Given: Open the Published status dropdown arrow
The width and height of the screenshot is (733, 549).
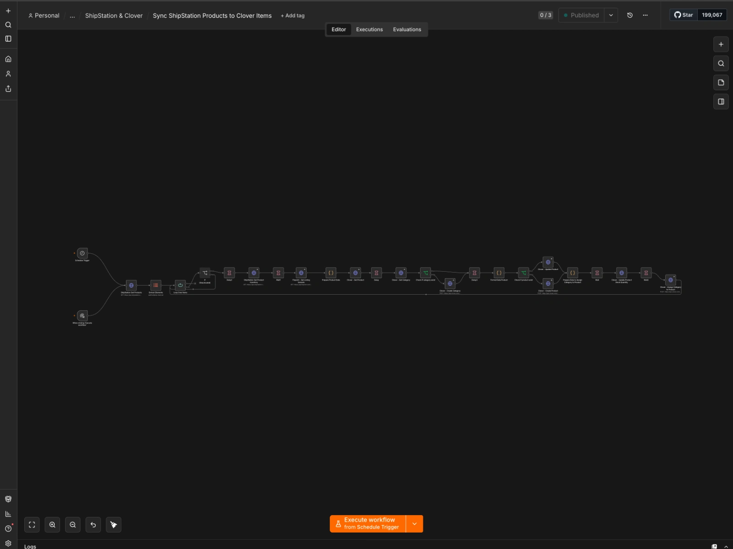Looking at the screenshot, I should (611, 15).
